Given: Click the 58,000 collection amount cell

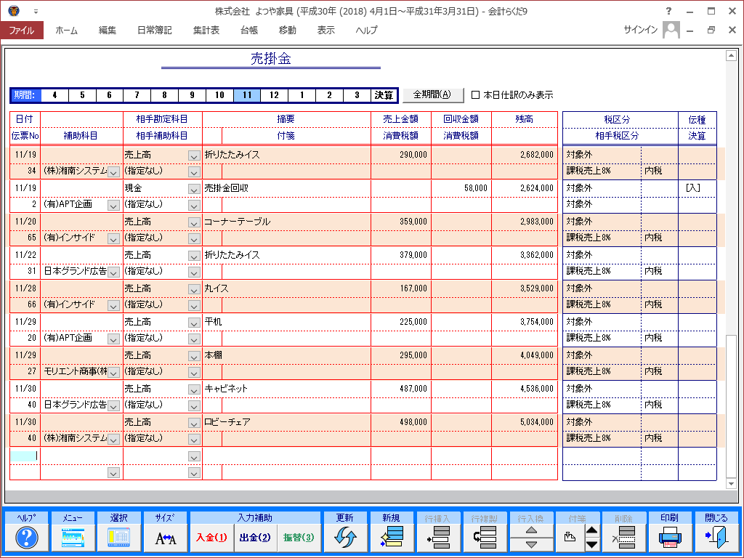Looking at the screenshot, I should point(461,188).
